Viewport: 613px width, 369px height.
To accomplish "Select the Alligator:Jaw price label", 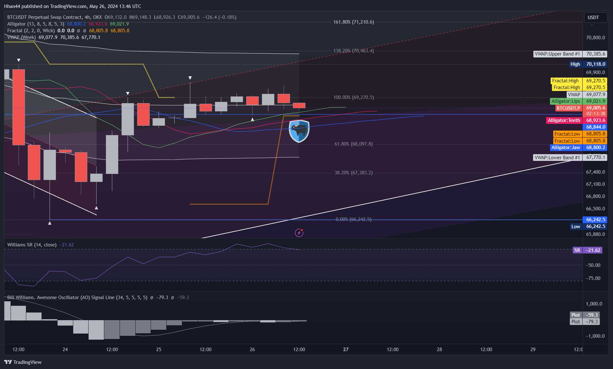I will (578, 147).
